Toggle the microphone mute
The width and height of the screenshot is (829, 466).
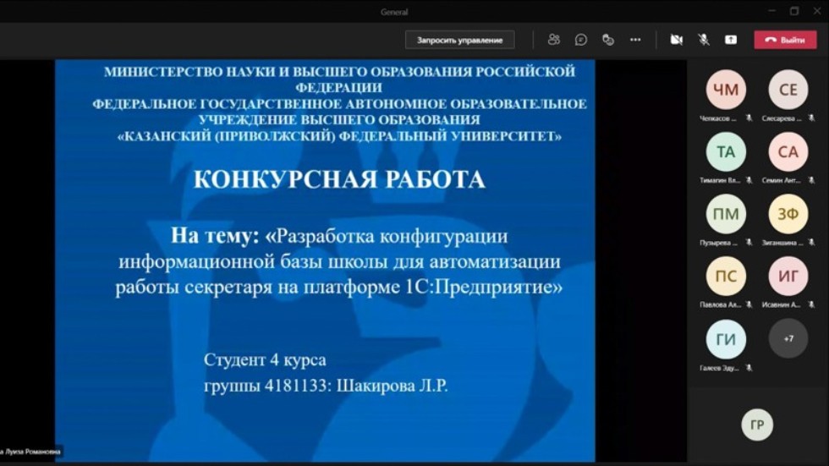pos(703,40)
